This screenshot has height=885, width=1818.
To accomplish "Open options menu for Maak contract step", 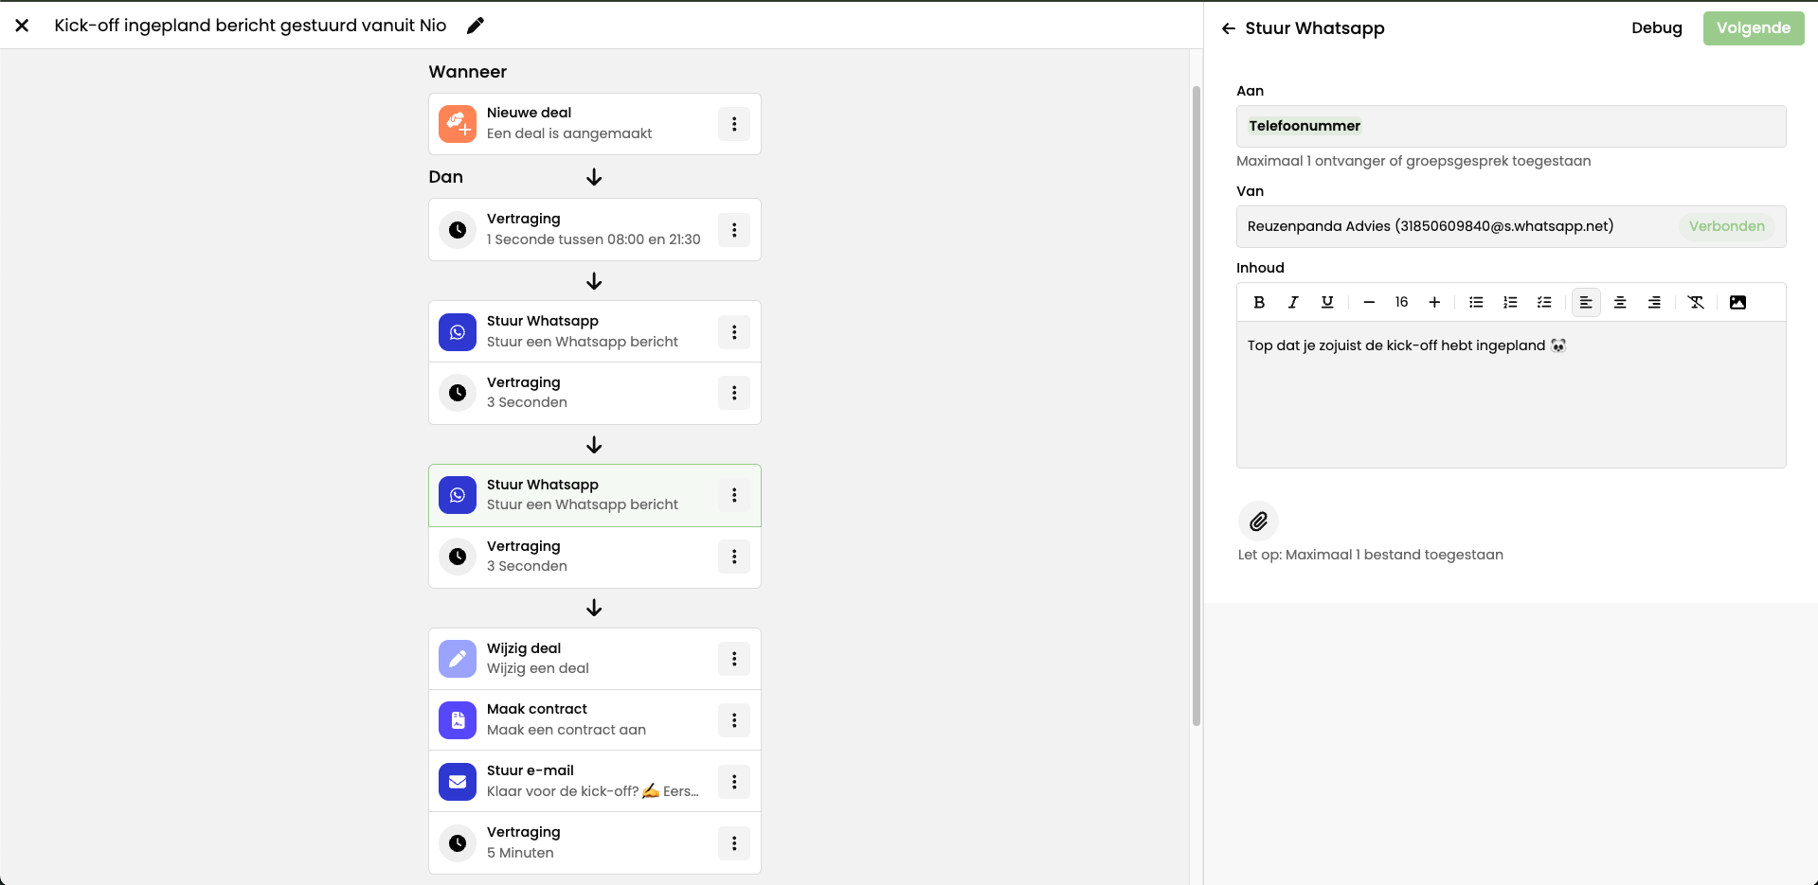I will tap(734, 720).
